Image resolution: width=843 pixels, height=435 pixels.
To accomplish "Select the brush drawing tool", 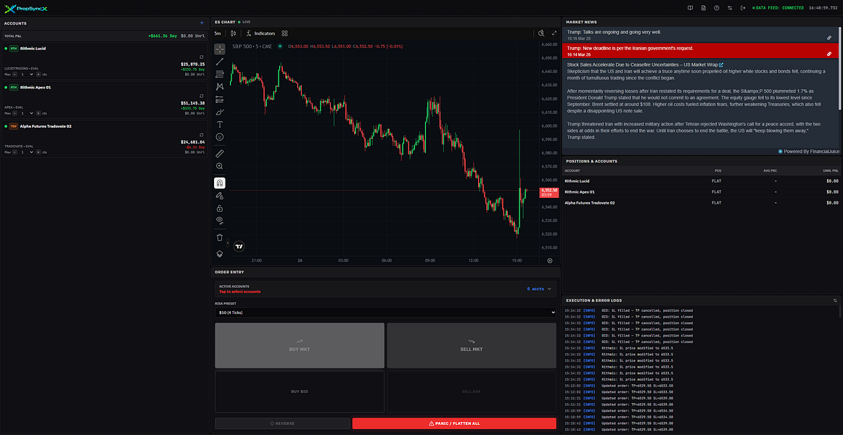I will pyautogui.click(x=219, y=112).
